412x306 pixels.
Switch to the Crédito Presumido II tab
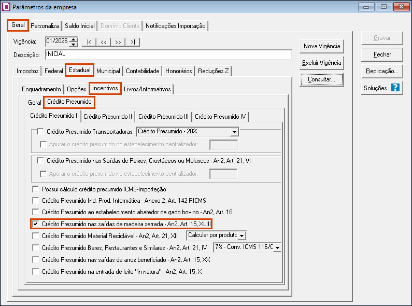(108, 117)
